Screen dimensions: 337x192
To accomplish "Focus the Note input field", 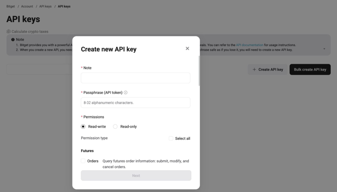I will coord(136,78).
